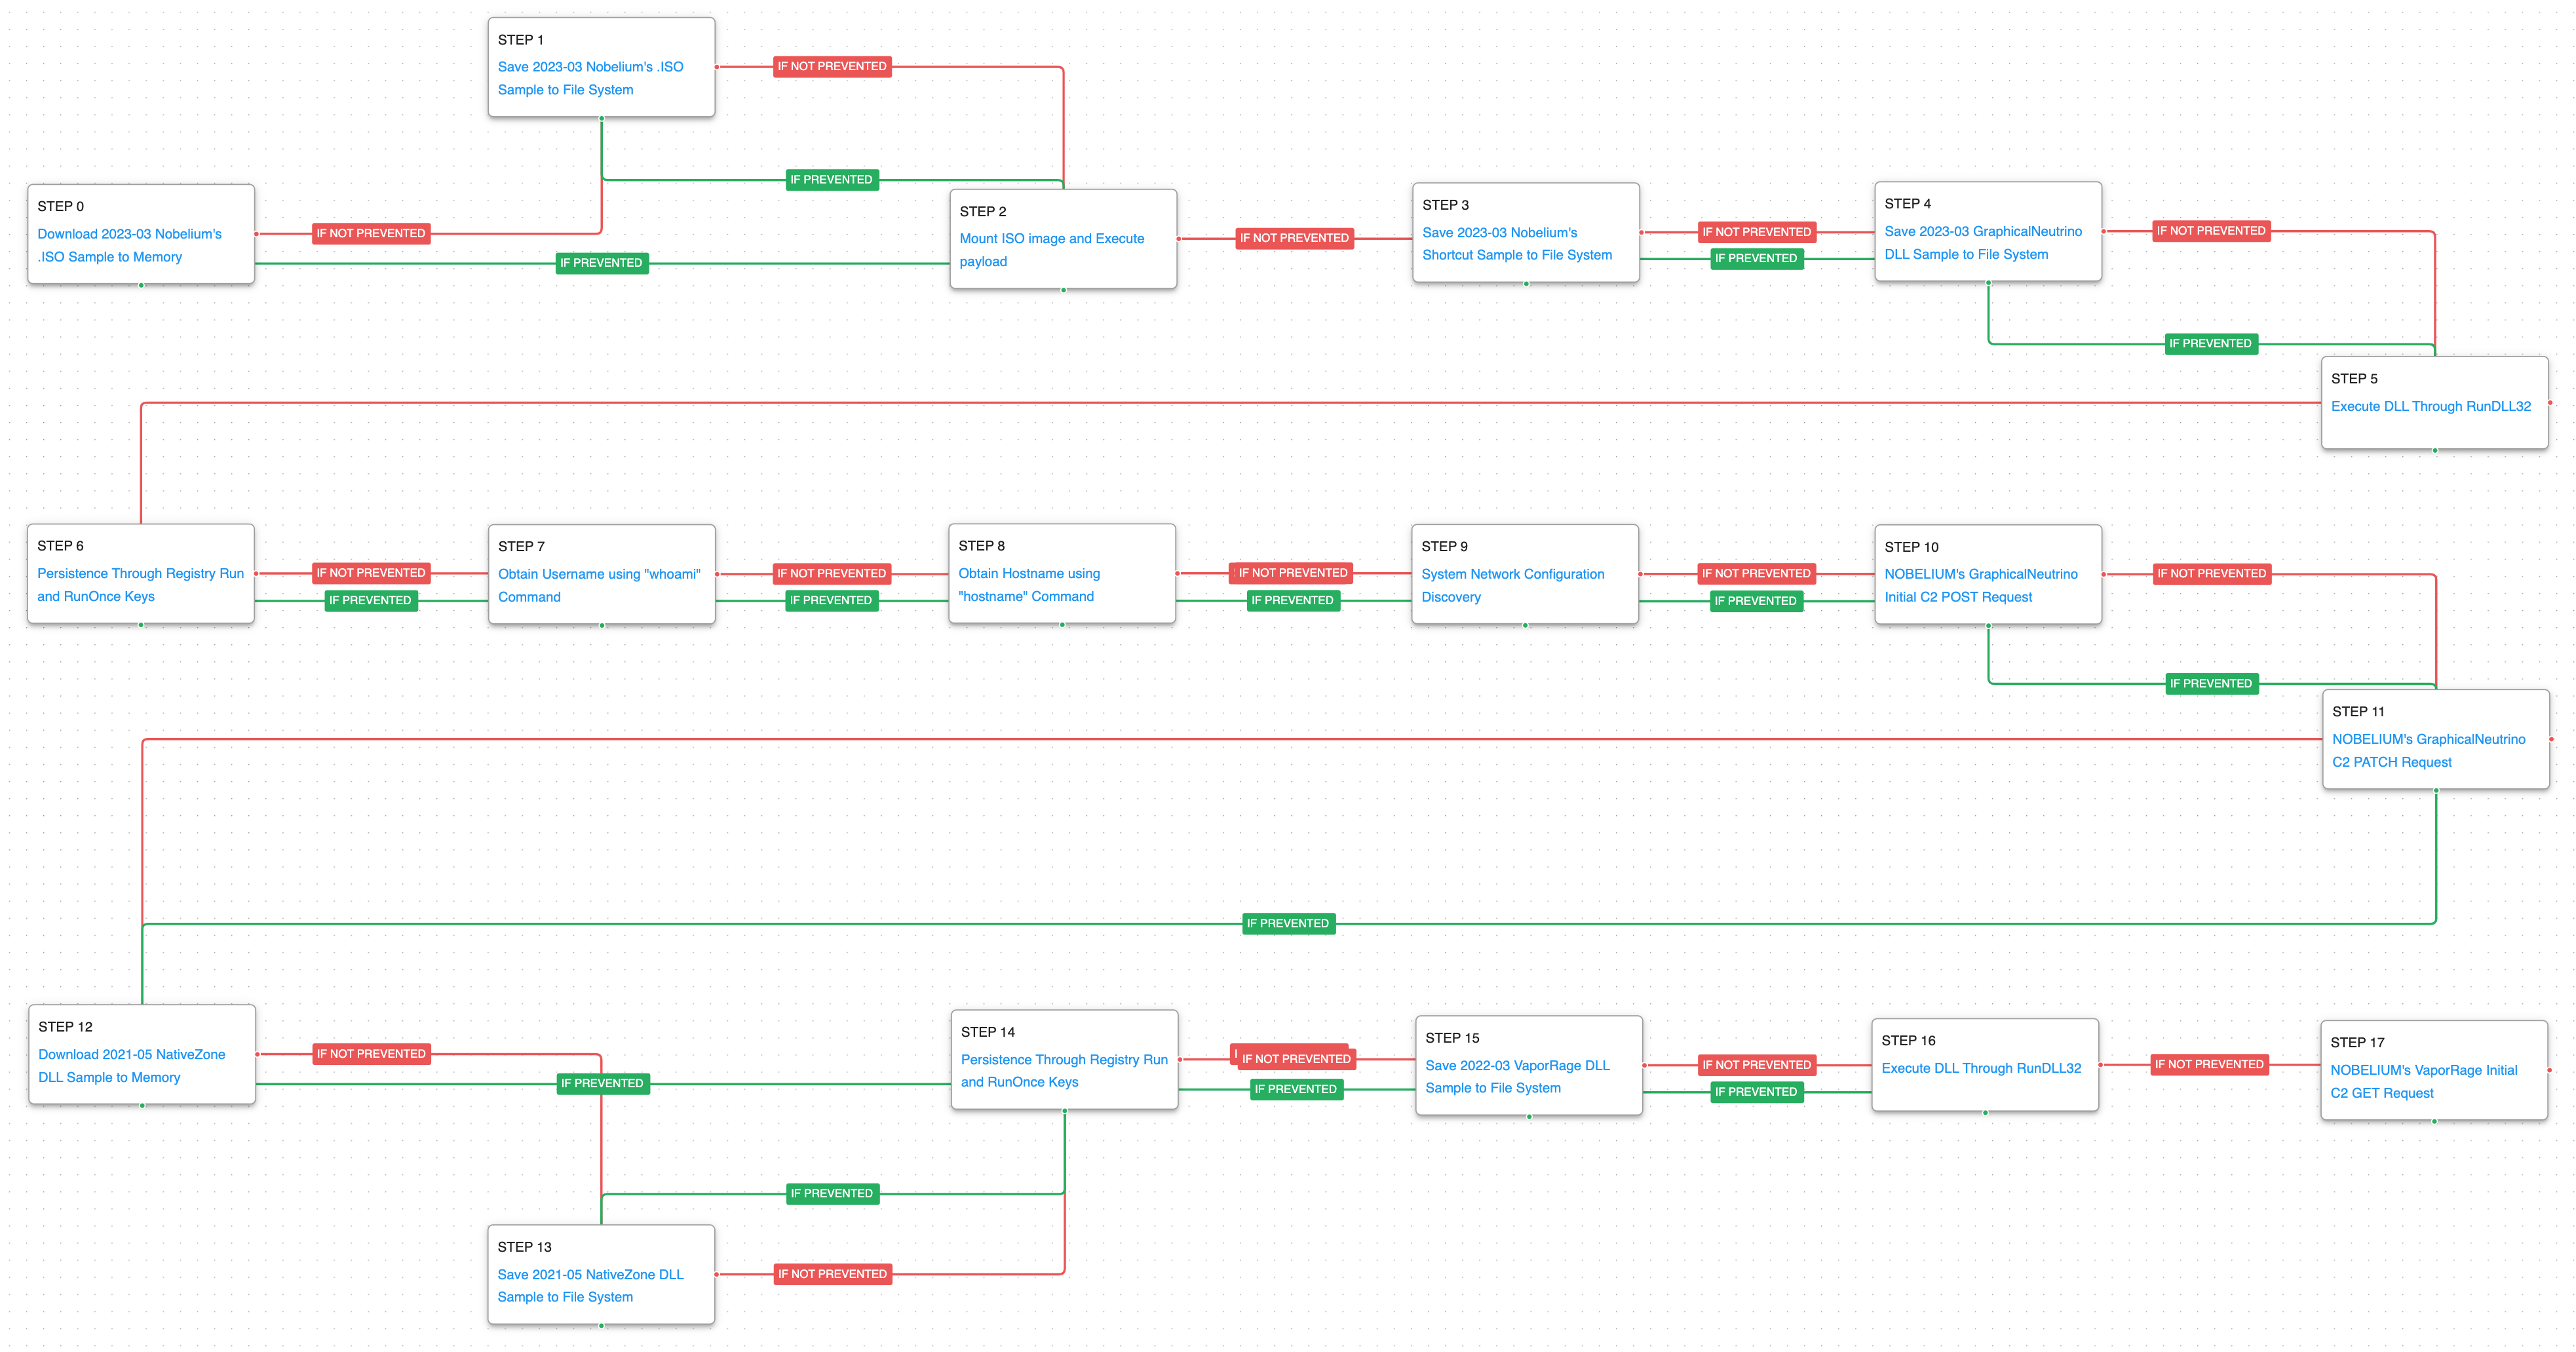Click GraphicalNeutrino C2 PATCH Request link
The width and height of the screenshot is (2576, 1352).
coord(2428,750)
